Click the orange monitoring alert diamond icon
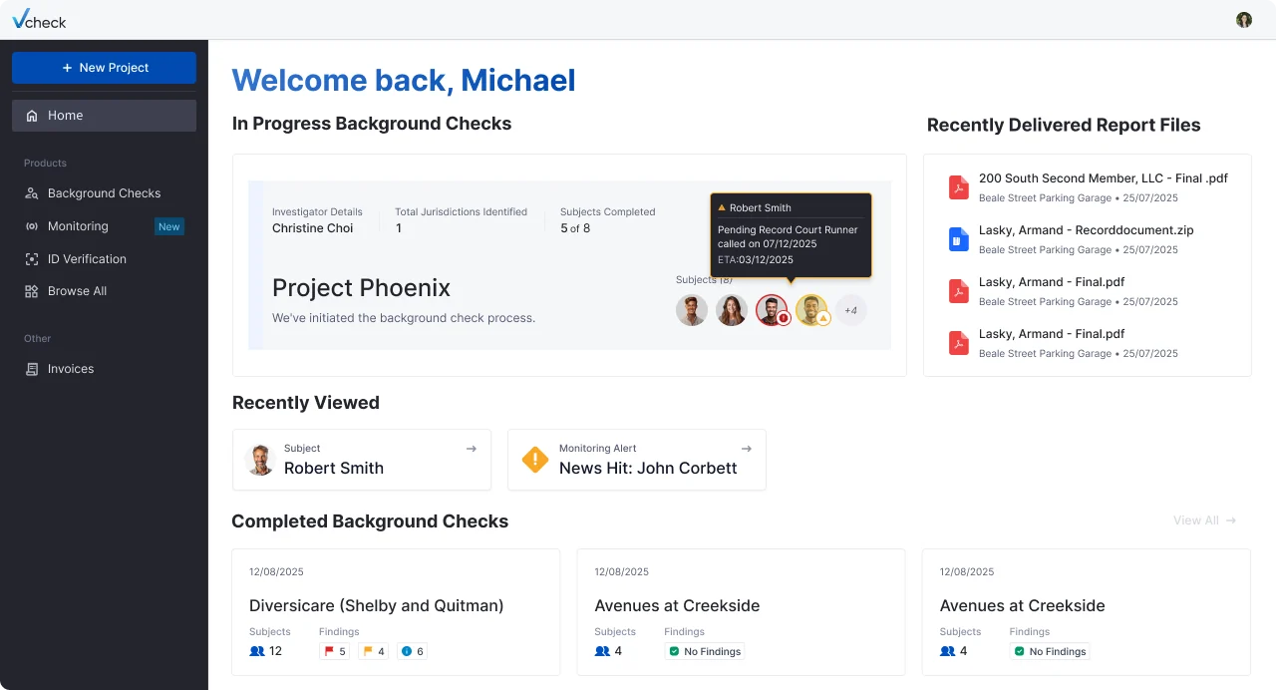Screen dimensions: 1276x690 pyautogui.click(x=535, y=460)
